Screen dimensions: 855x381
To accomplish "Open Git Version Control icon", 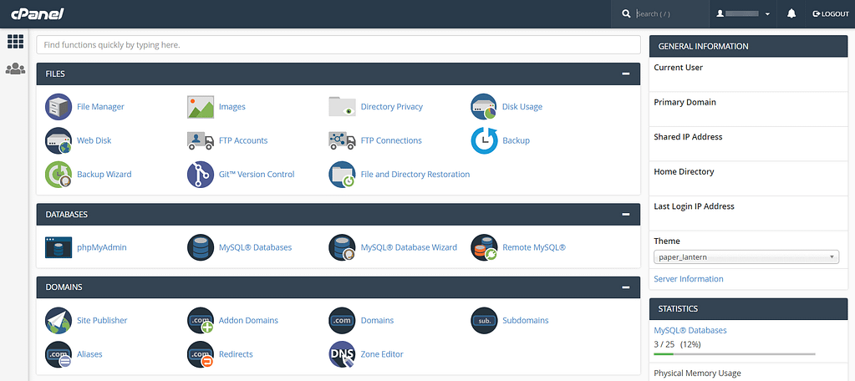I will pyautogui.click(x=200, y=175).
